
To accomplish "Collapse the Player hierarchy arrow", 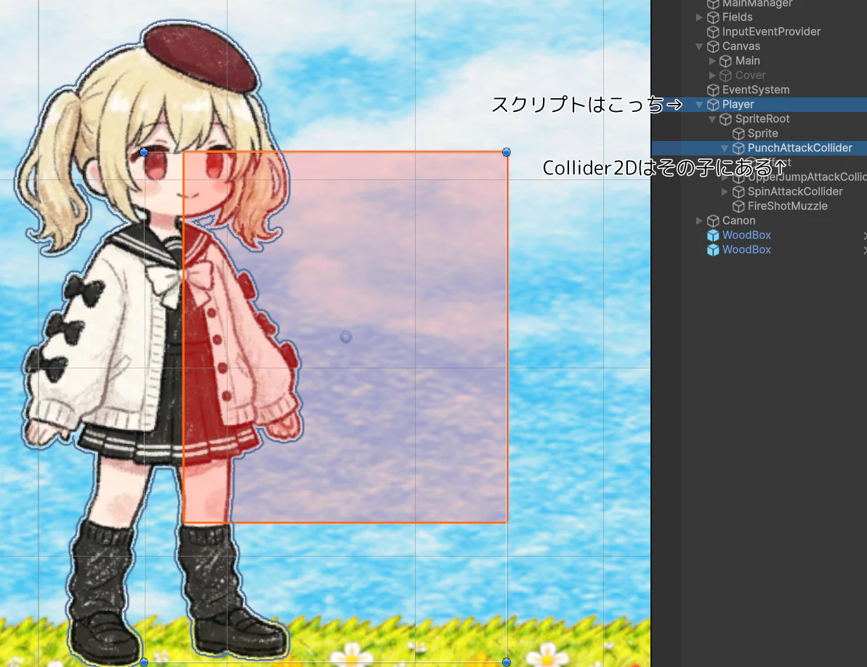I will coord(699,105).
